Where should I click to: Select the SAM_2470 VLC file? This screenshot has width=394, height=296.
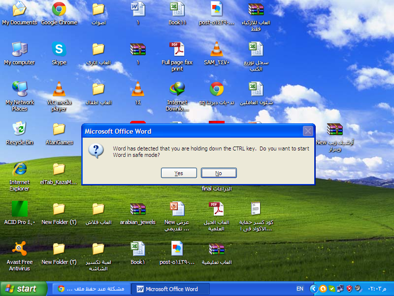(x=217, y=53)
